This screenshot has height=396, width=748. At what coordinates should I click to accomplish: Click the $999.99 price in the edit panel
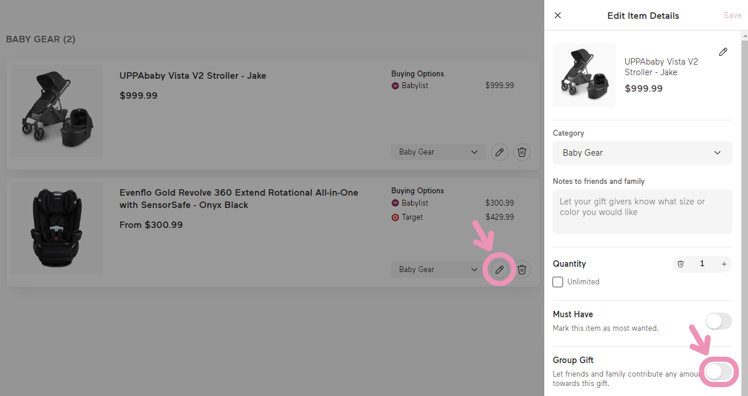tap(643, 89)
